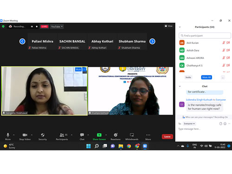Open Reactions emoji icon
Viewport: 232px width, 174px height.
point(116,135)
